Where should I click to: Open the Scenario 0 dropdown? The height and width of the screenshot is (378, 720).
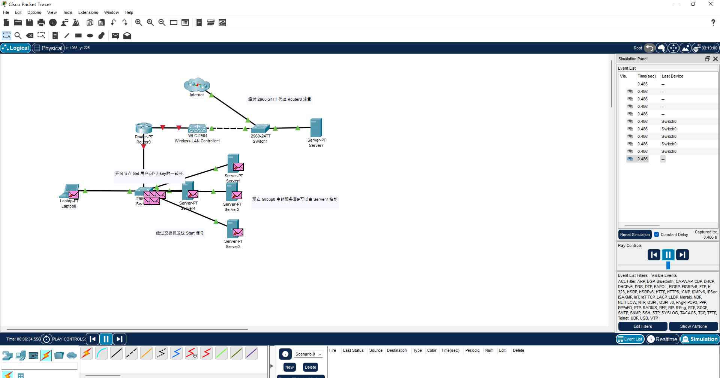click(308, 354)
